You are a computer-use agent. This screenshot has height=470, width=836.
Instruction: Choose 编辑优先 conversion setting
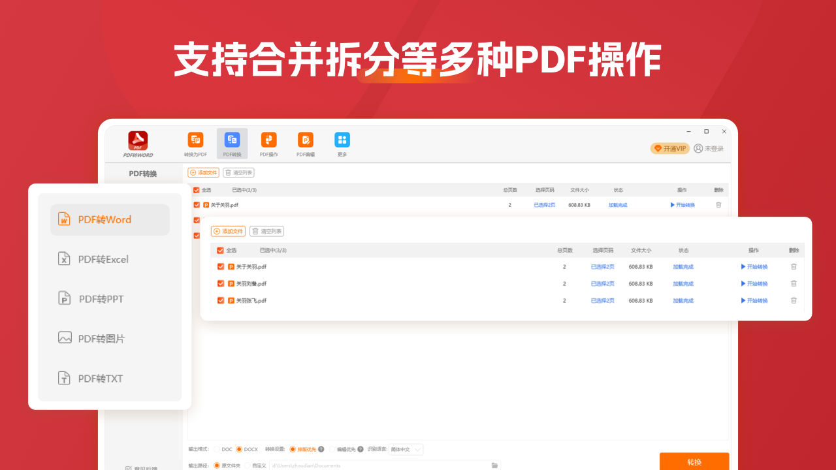331,449
